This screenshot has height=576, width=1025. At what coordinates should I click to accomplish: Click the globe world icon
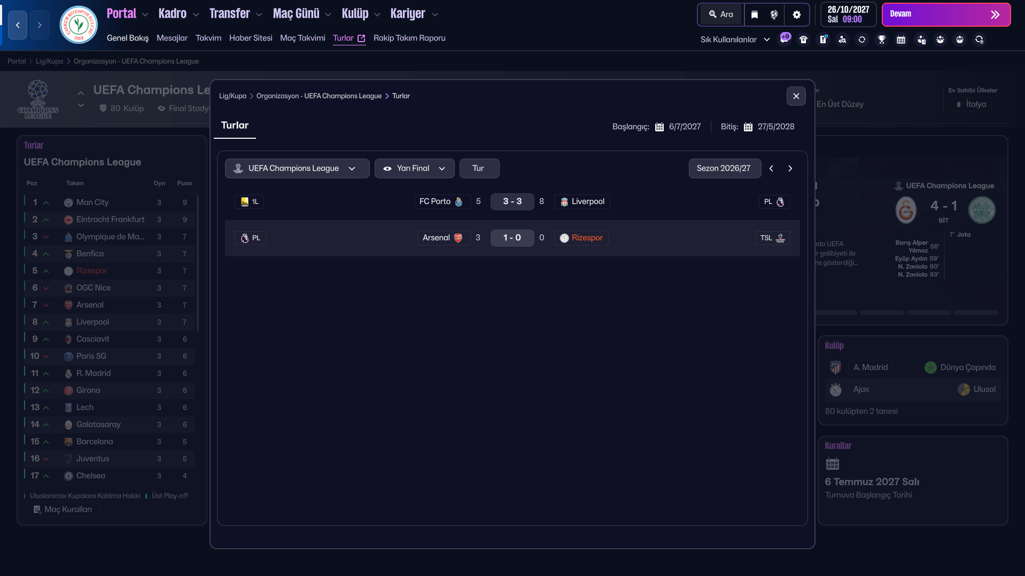pyautogui.click(x=774, y=14)
